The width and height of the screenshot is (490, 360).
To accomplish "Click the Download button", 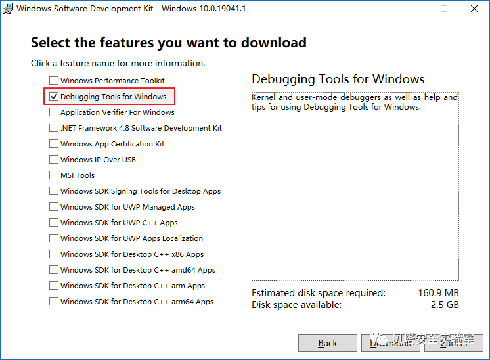I will (x=391, y=343).
